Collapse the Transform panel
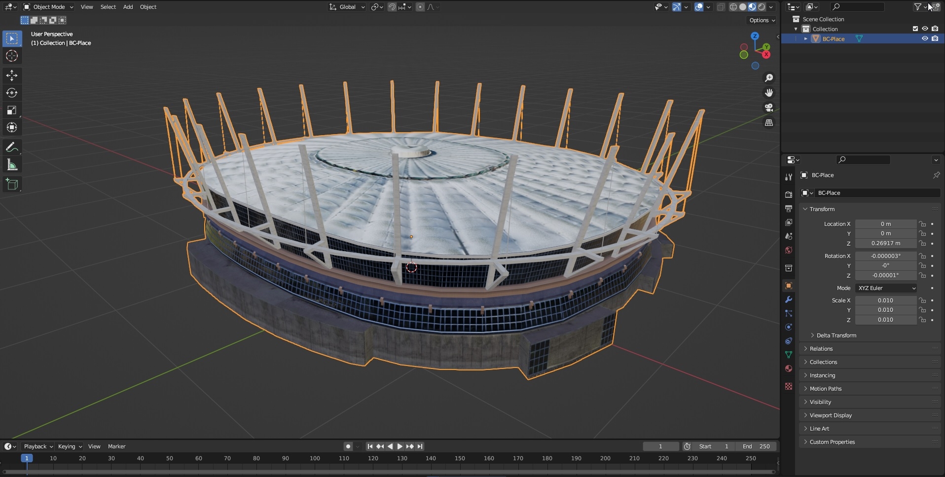The width and height of the screenshot is (945, 477). pyautogui.click(x=805, y=209)
